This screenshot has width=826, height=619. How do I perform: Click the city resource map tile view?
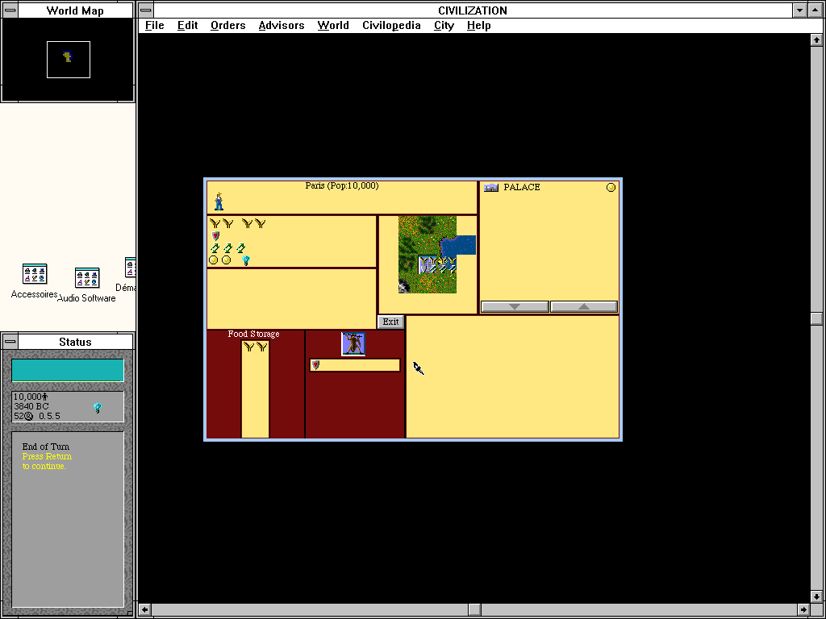(428, 264)
